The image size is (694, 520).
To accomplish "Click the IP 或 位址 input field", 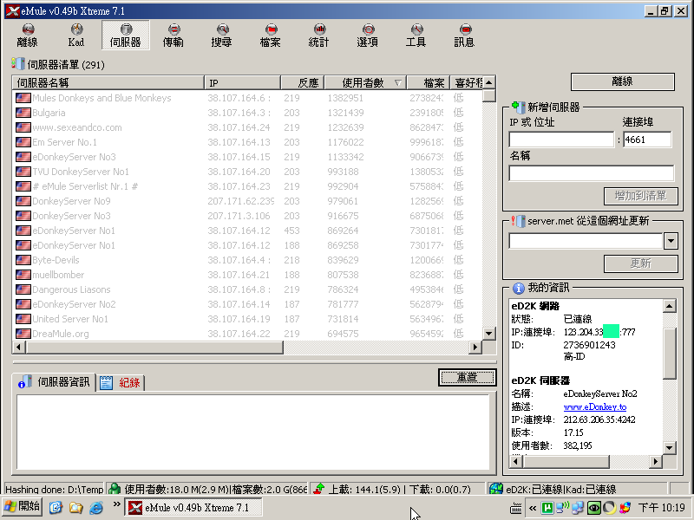I will 561,140.
